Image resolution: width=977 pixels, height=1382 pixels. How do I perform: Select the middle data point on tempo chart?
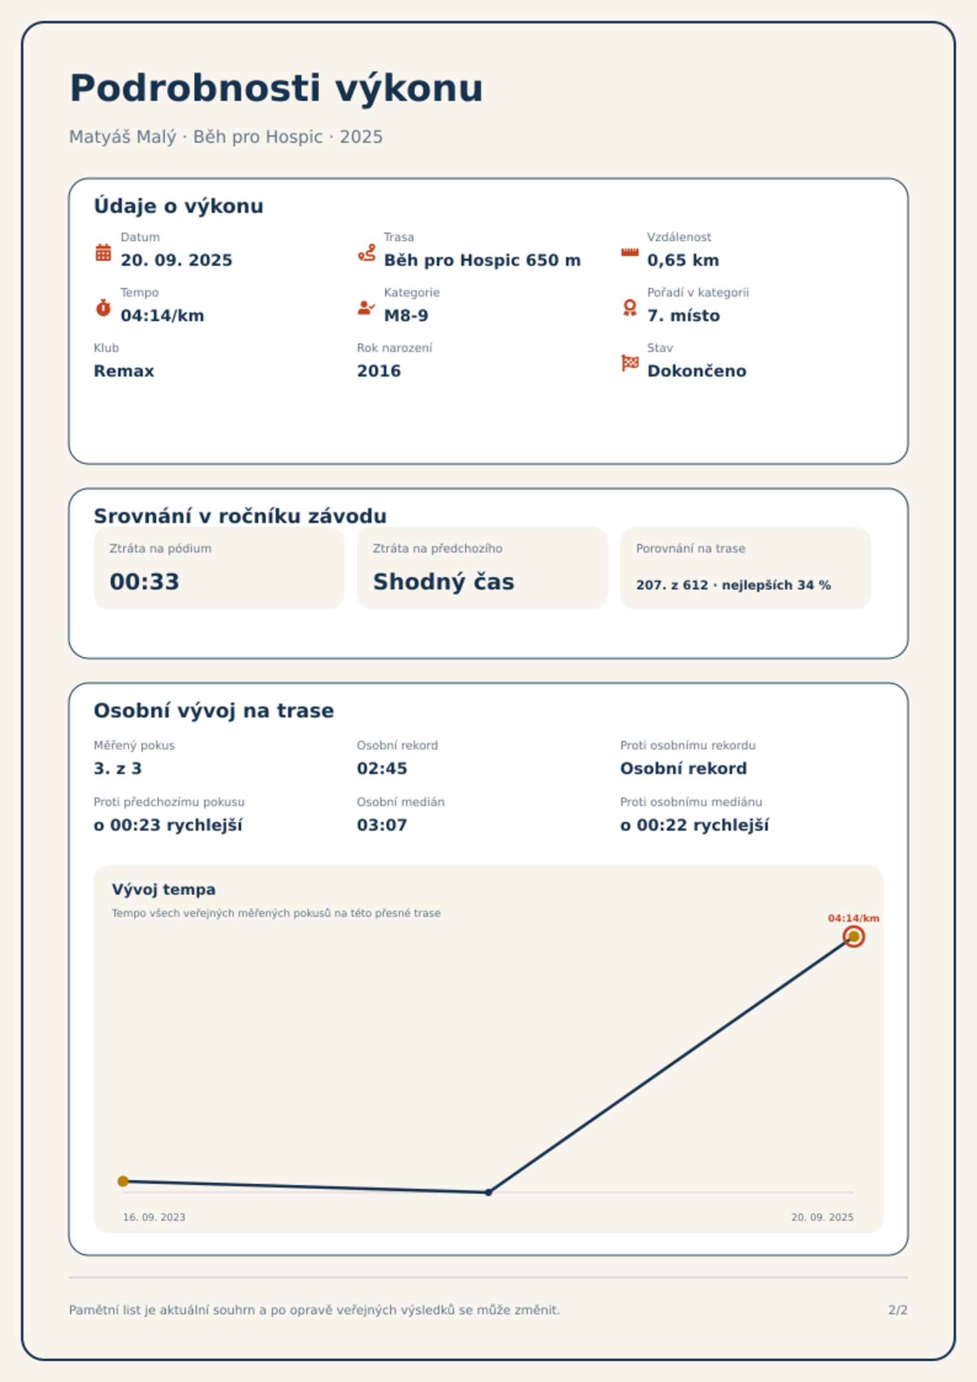tap(488, 1192)
